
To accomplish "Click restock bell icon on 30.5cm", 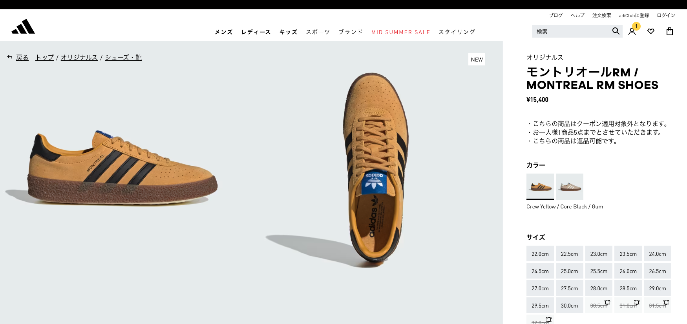I will [x=607, y=302].
